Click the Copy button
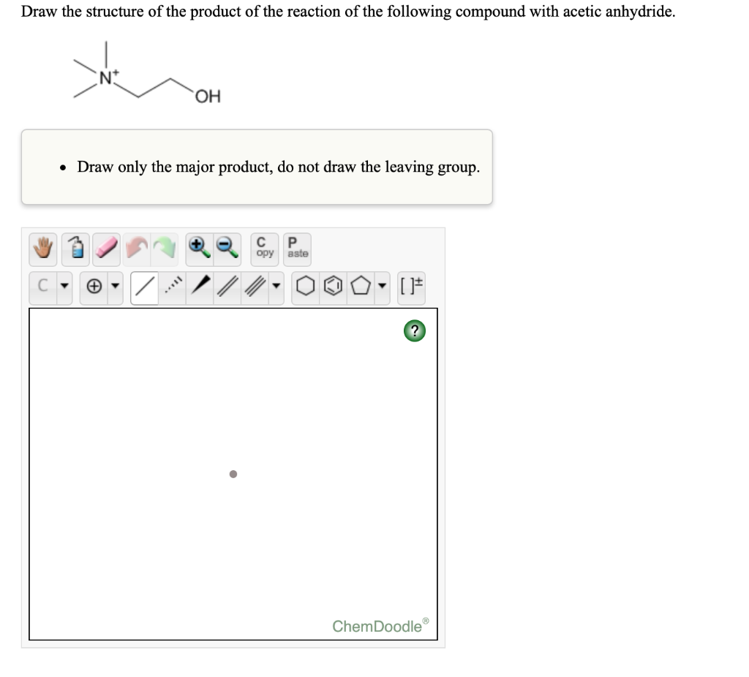The width and height of the screenshot is (749, 677). tap(264, 248)
